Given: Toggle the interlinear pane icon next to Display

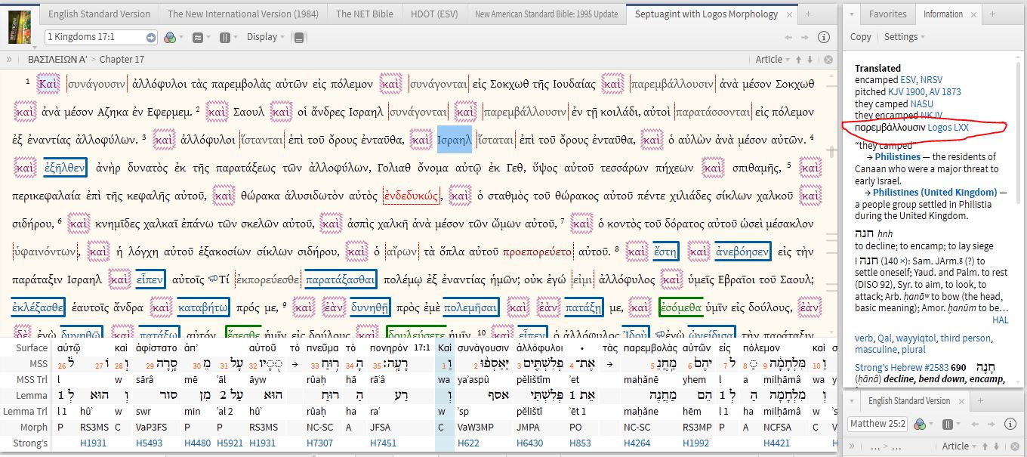Looking at the screenshot, I should [299, 37].
